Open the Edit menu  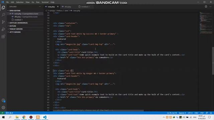point(12,2)
